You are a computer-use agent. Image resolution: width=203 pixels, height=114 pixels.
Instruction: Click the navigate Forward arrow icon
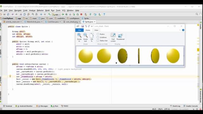(x=45, y=14)
